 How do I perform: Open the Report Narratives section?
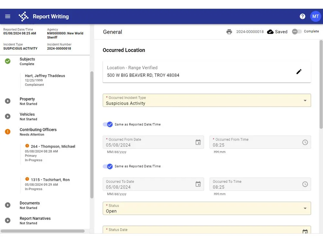click(x=35, y=220)
